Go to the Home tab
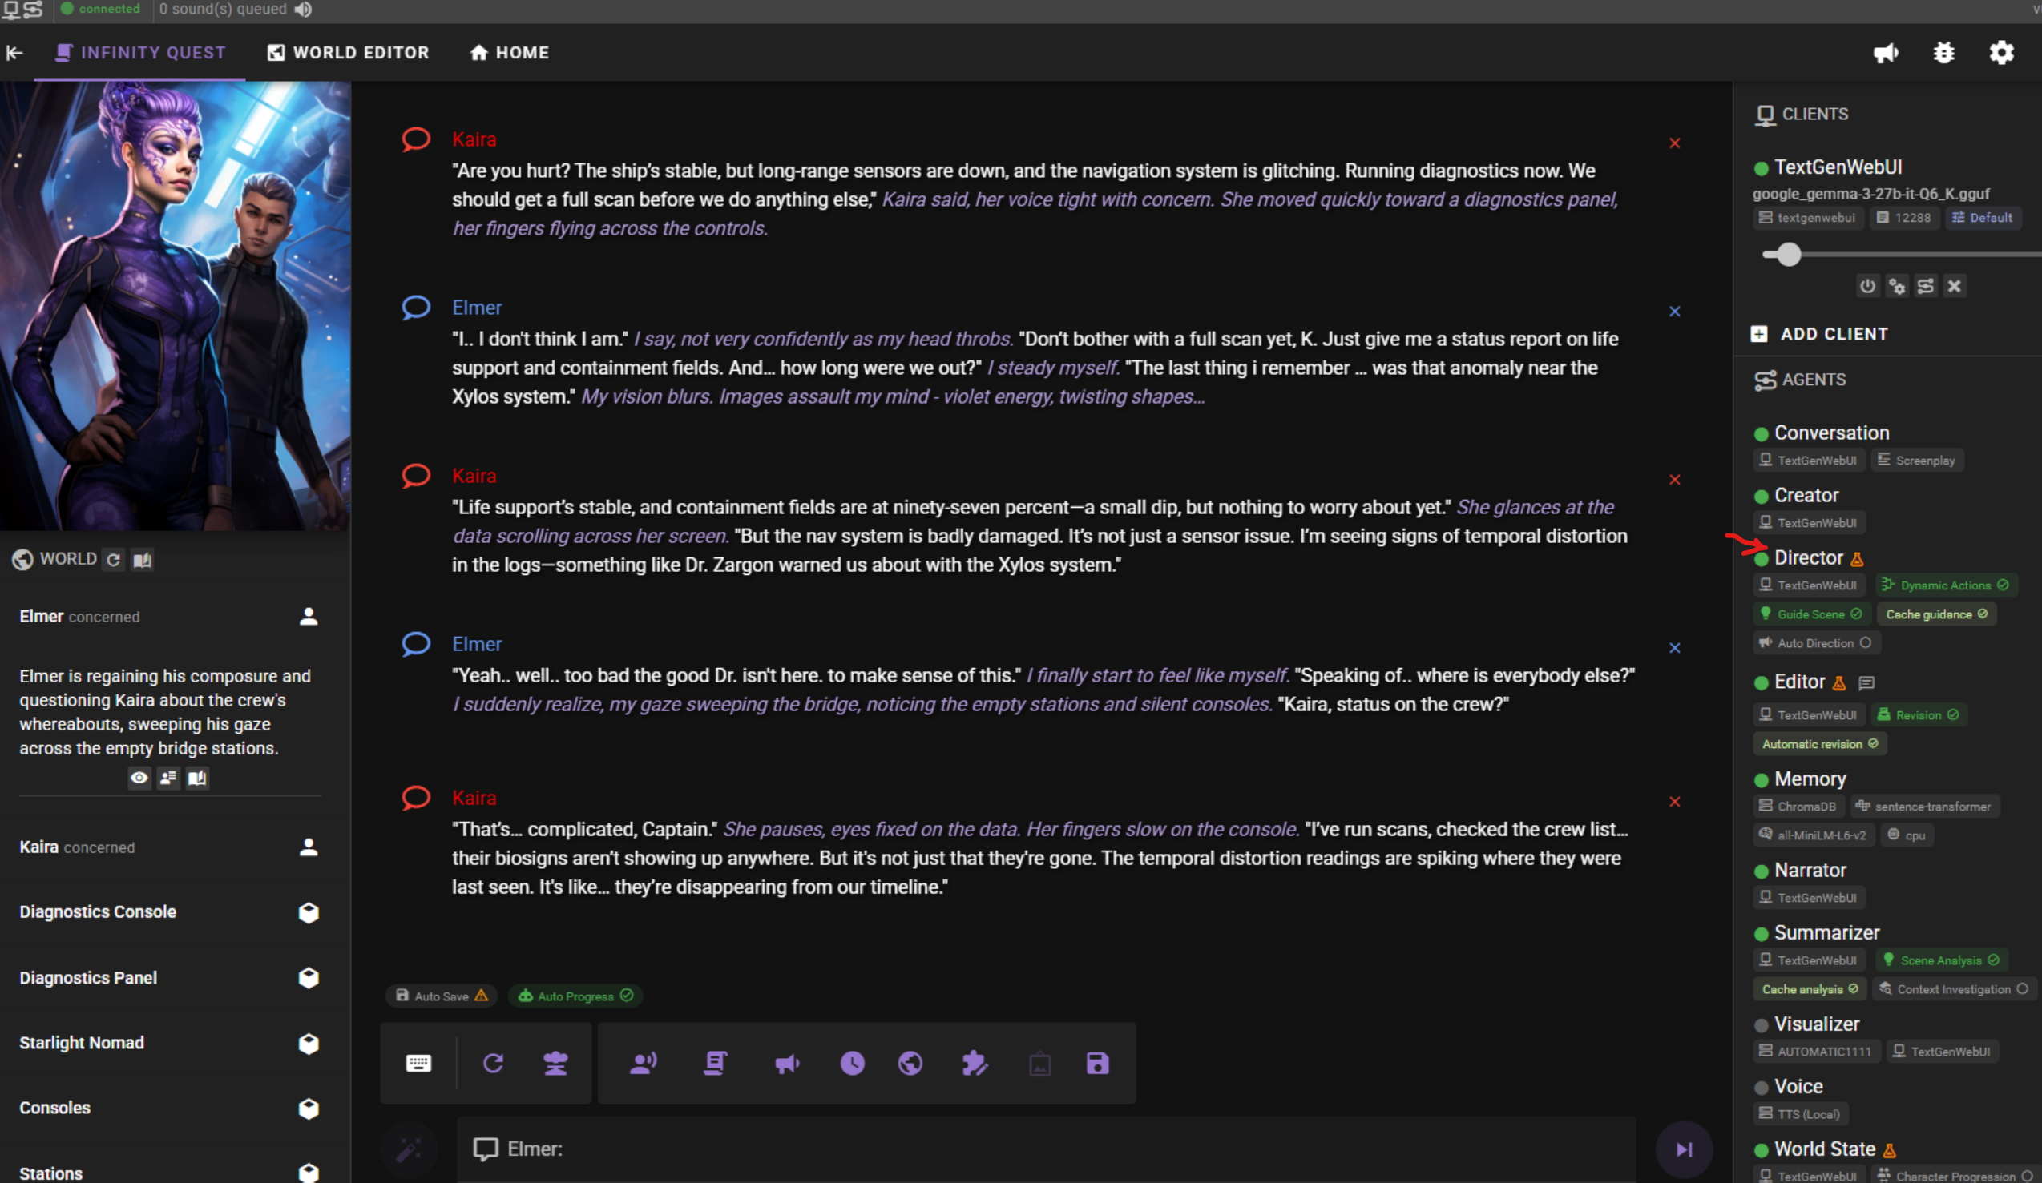Viewport: 2042px width, 1183px height. coord(510,53)
